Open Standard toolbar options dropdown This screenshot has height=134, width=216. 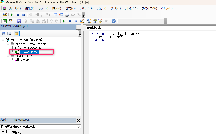tap(166, 21)
